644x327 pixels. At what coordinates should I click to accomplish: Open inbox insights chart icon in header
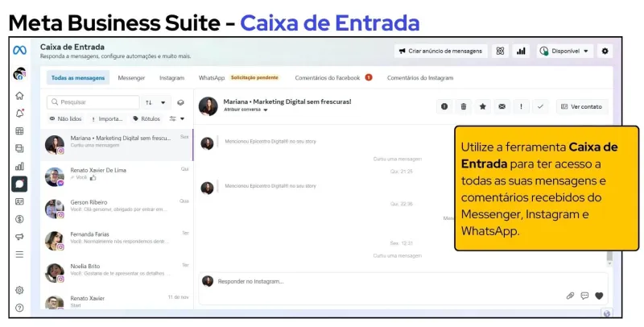pyautogui.click(x=521, y=51)
